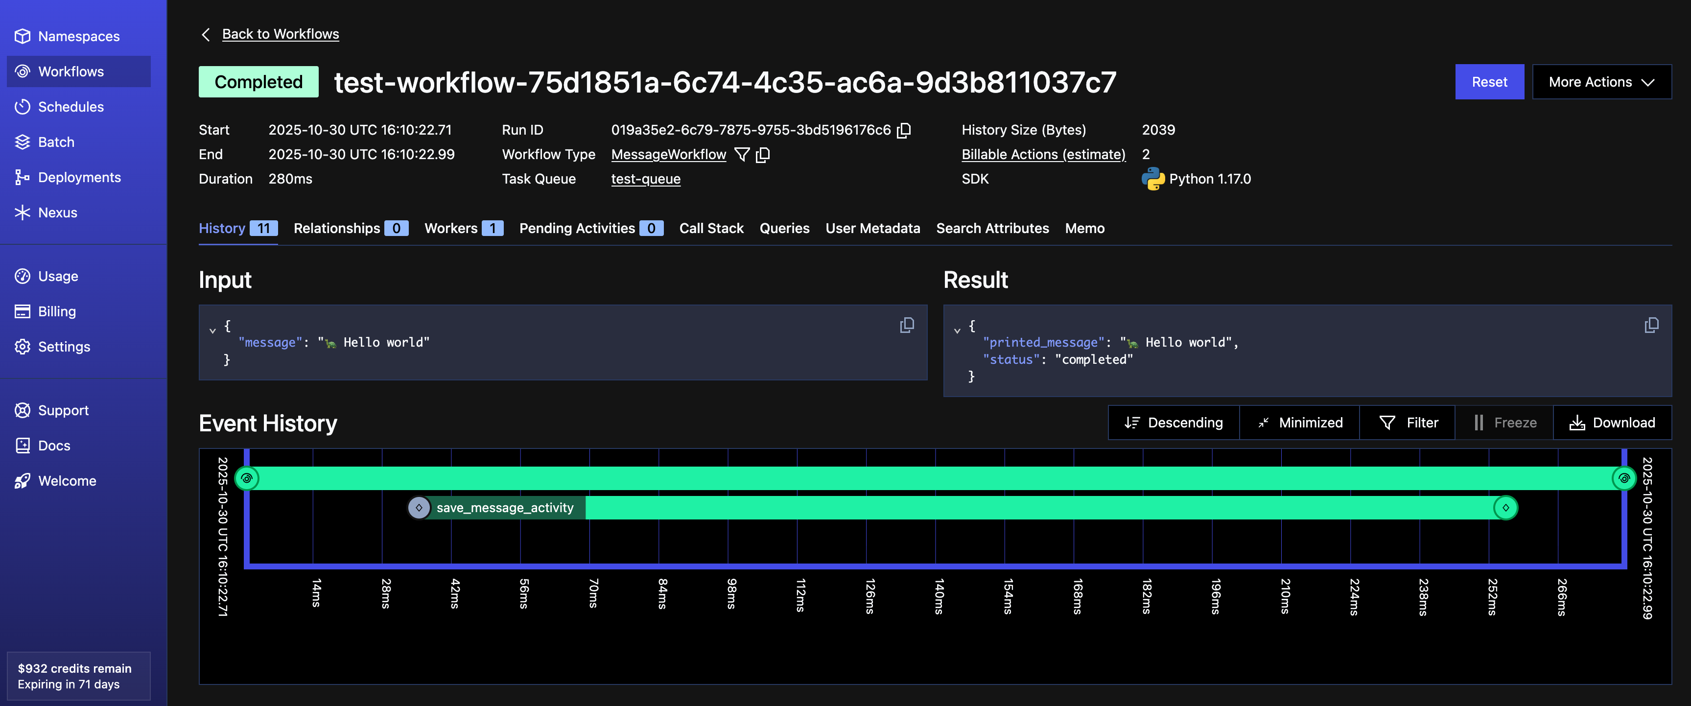
Task: Collapse the Input JSON object
Action: click(x=212, y=329)
